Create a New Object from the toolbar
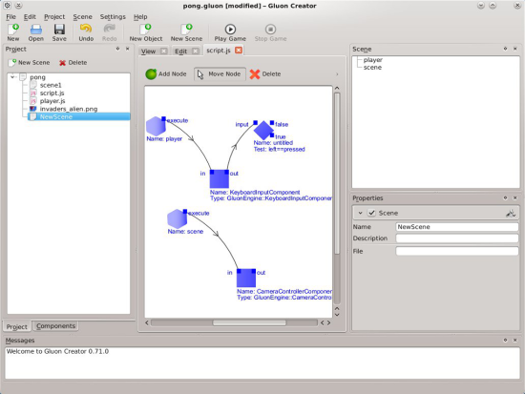 (x=146, y=32)
